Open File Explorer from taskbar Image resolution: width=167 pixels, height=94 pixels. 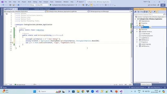tap(78, 91)
